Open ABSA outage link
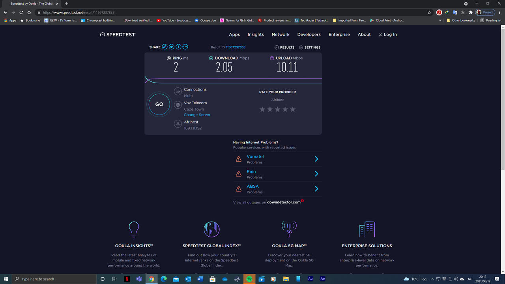 click(253, 186)
